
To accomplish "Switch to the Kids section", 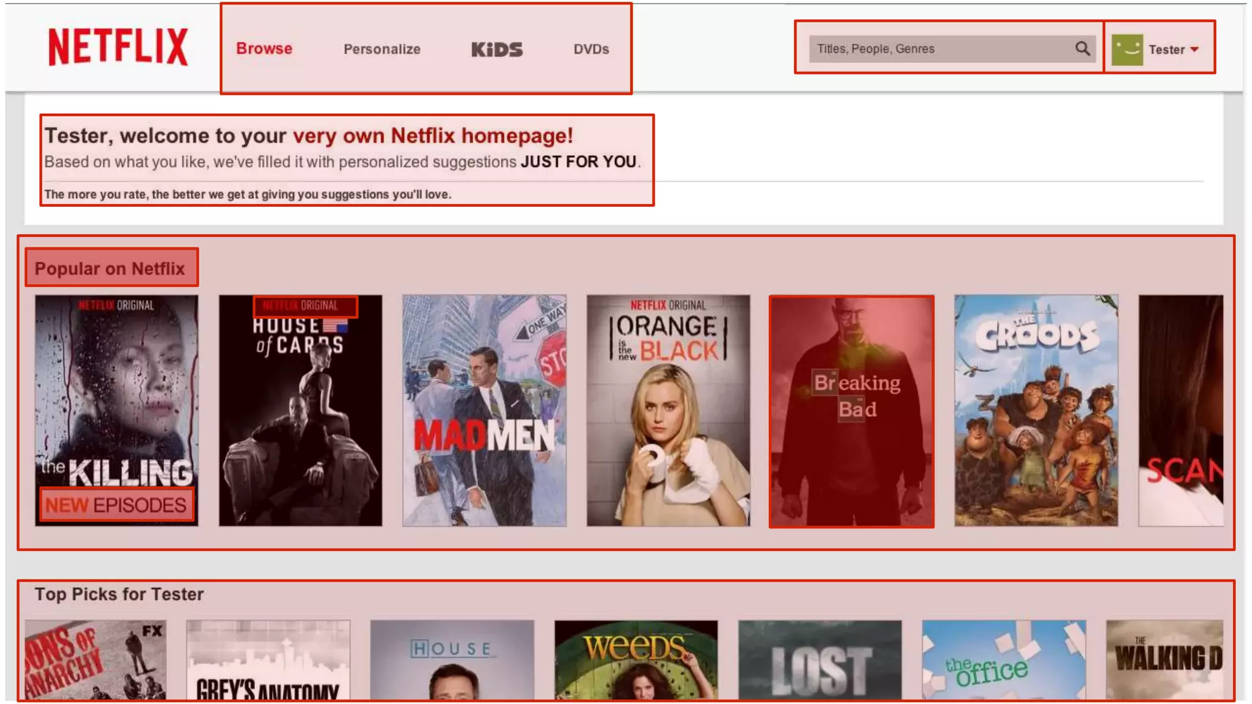I will [x=496, y=49].
